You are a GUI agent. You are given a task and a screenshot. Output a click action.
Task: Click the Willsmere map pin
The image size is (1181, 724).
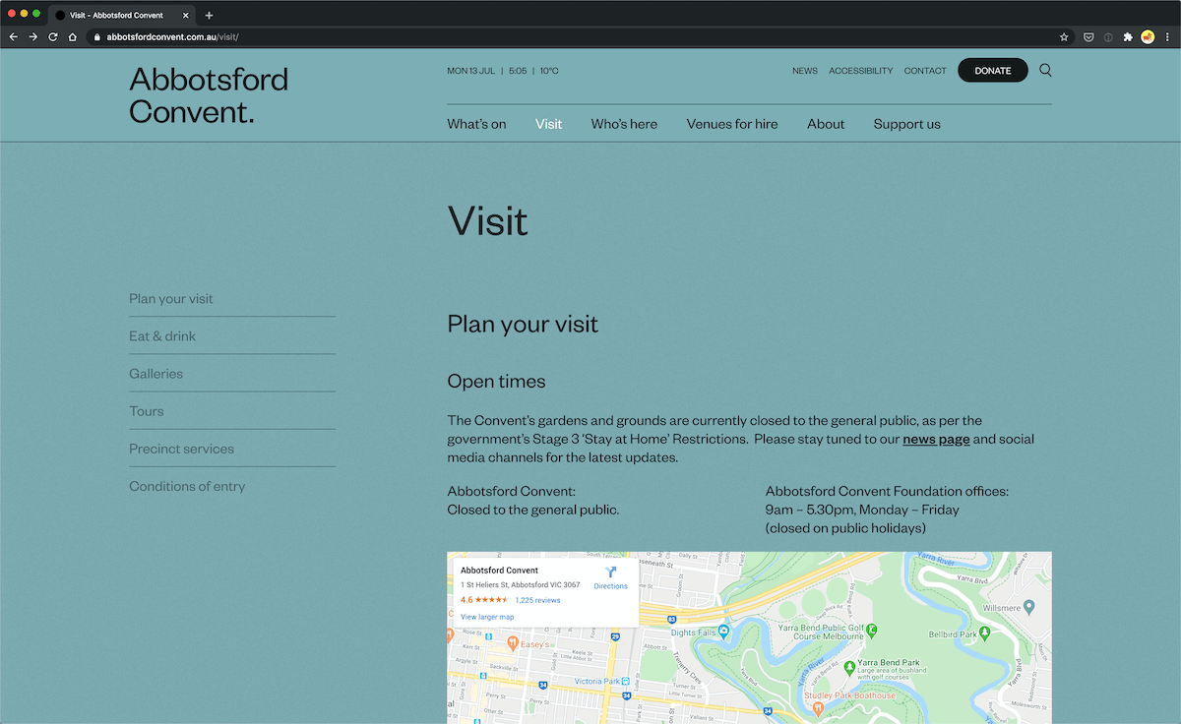coord(1028,606)
